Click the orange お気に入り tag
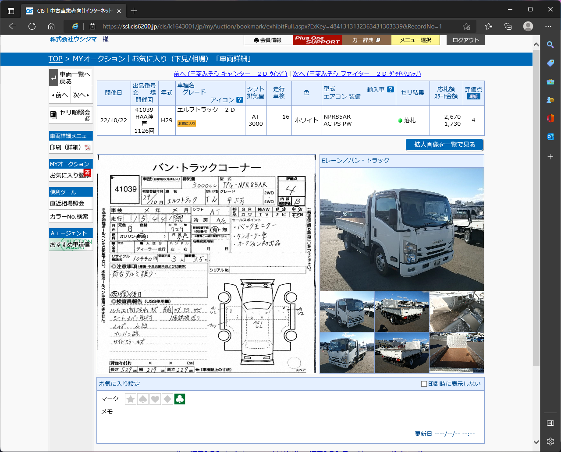 click(187, 124)
